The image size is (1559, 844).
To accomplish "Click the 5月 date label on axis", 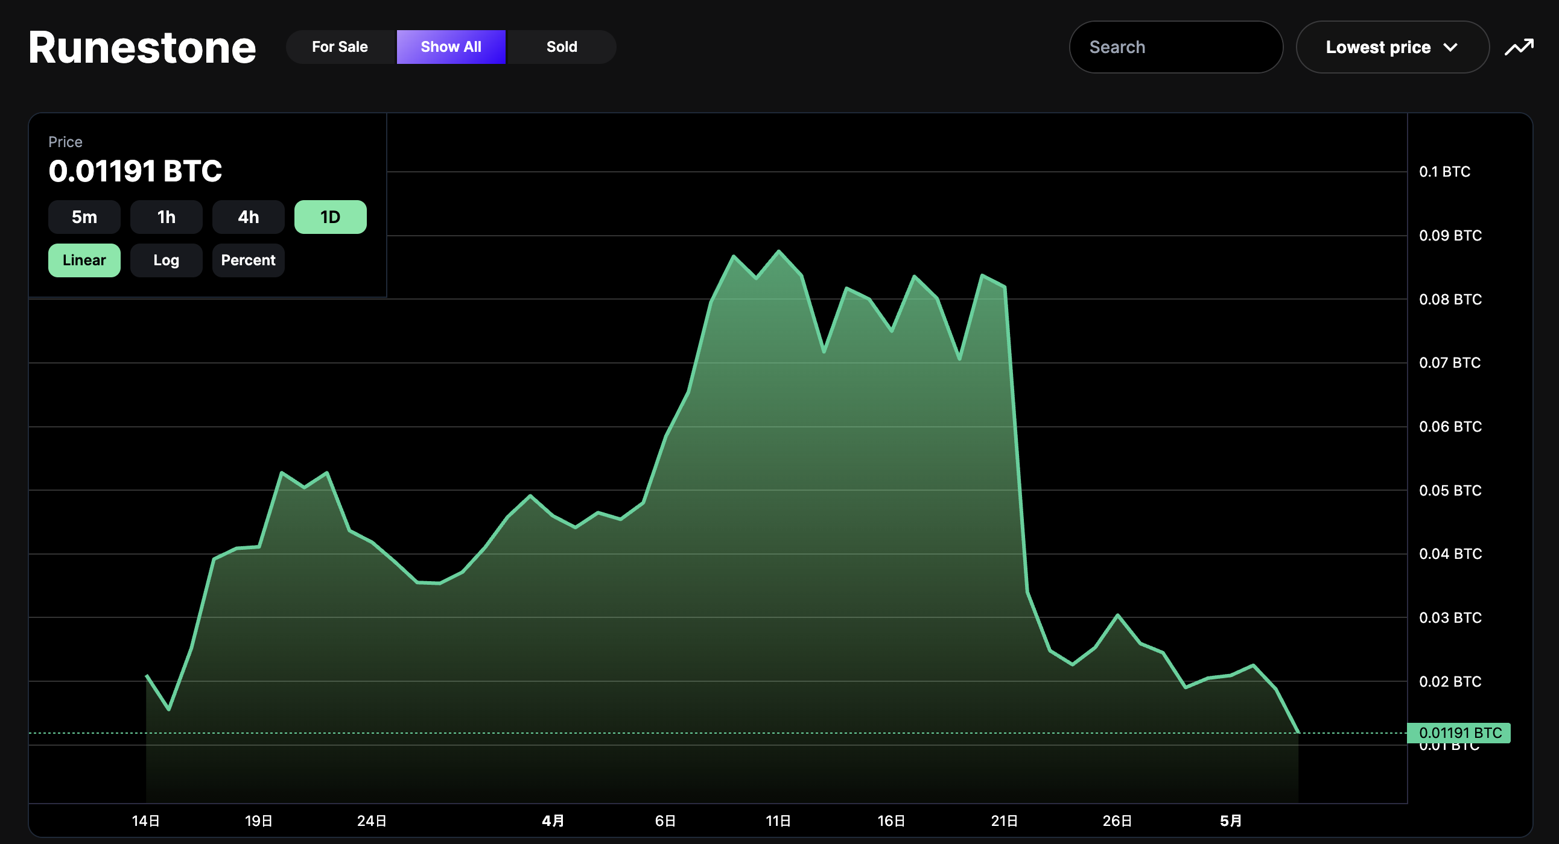I will click(1230, 820).
